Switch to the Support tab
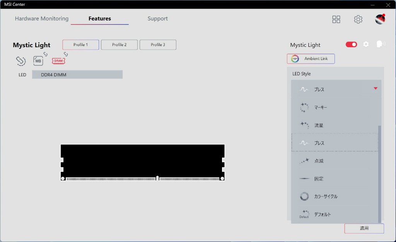 tap(157, 19)
